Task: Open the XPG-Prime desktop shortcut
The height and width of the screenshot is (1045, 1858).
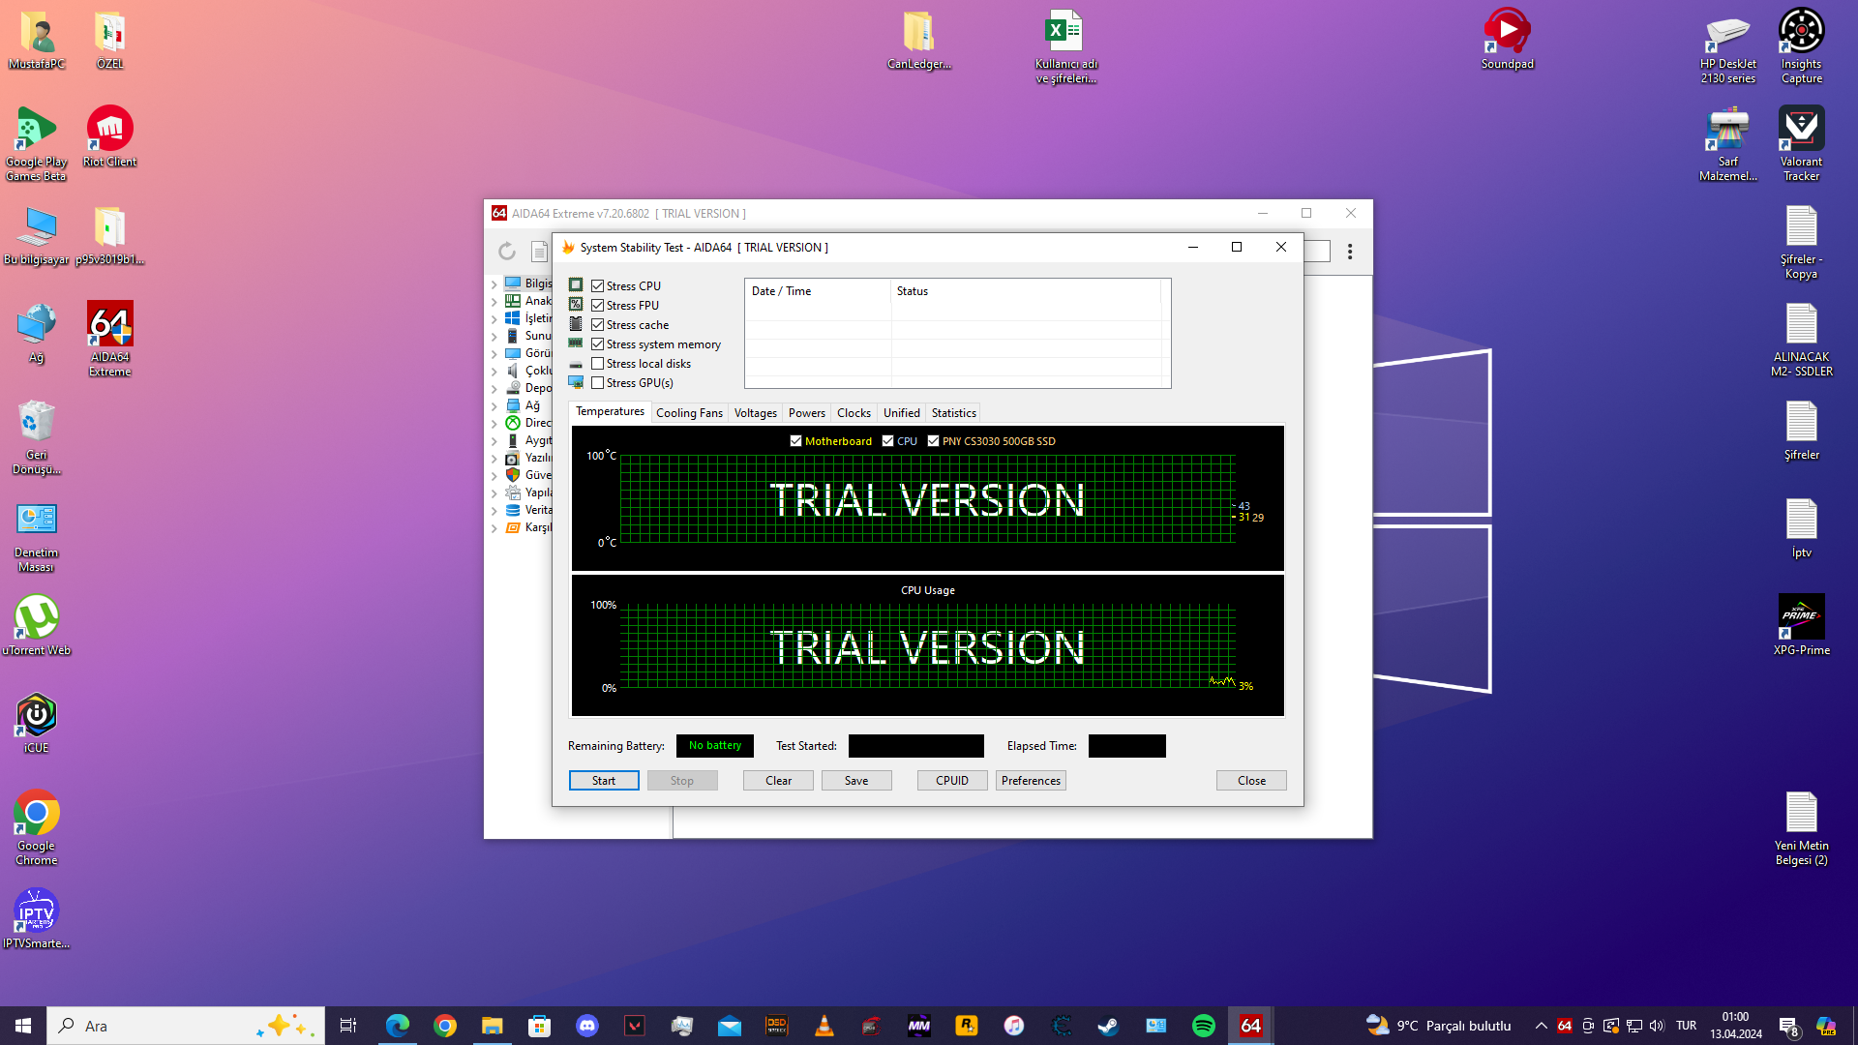Action: pyautogui.click(x=1801, y=625)
